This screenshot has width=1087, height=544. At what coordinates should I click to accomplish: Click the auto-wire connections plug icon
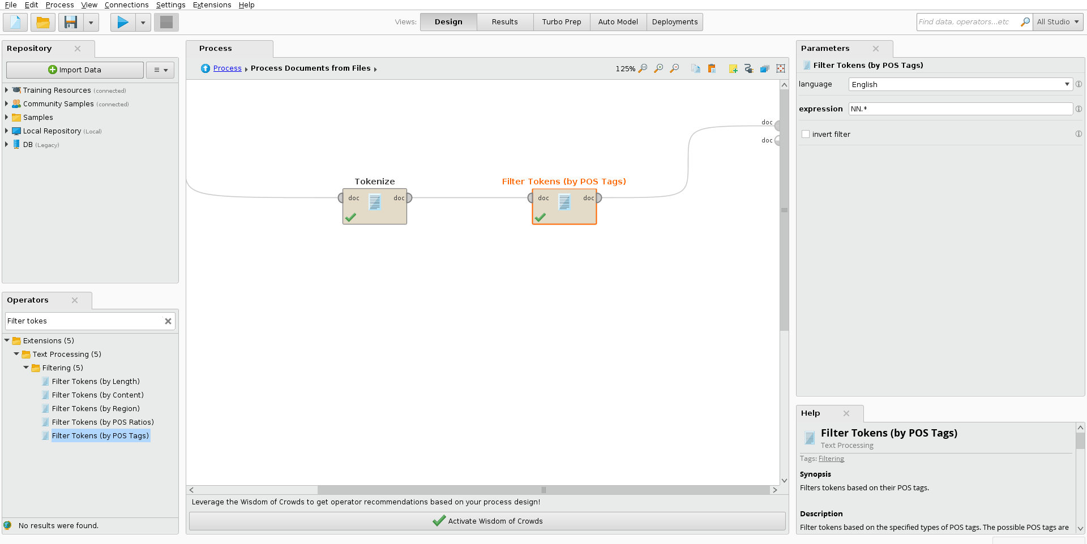point(749,68)
